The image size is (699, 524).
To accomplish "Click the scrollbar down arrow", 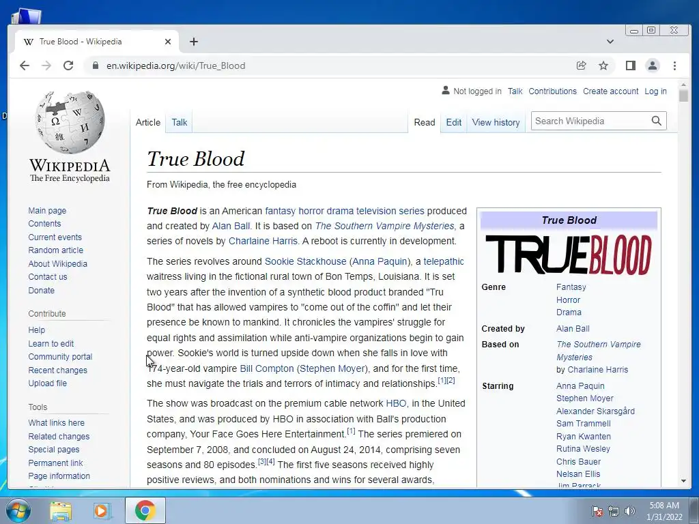I will click(x=683, y=481).
